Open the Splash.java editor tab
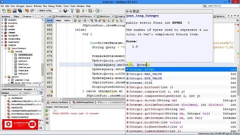Viewport: 240px width, 135px height. click(x=105, y=16)
